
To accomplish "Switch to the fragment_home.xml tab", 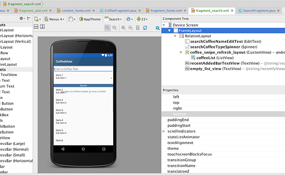I will tap(166, 11).
